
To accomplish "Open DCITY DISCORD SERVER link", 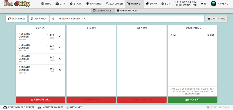I will coord(19,107).
